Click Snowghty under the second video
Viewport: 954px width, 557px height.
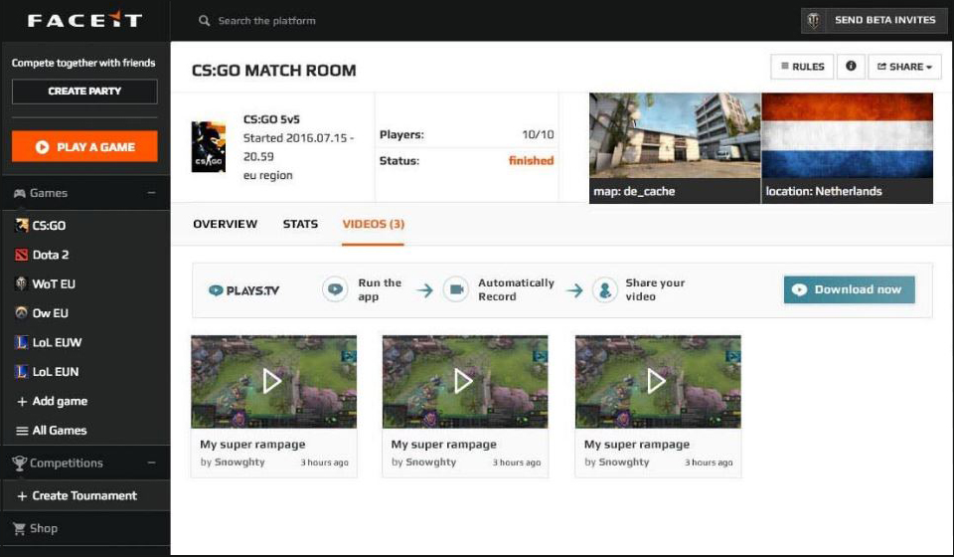[430, 463]
